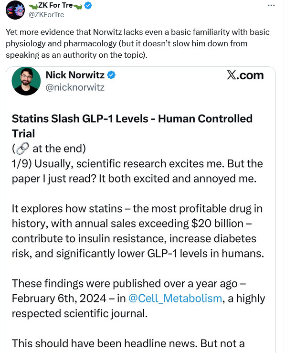Click the chain link emoji icon
The image size is (285, 353).
pyautogui.click(x=22, y=149)
